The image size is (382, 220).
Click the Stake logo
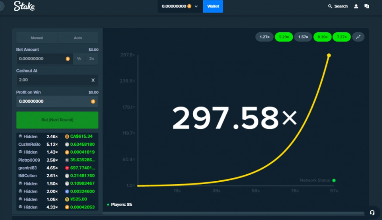[24, 6]
